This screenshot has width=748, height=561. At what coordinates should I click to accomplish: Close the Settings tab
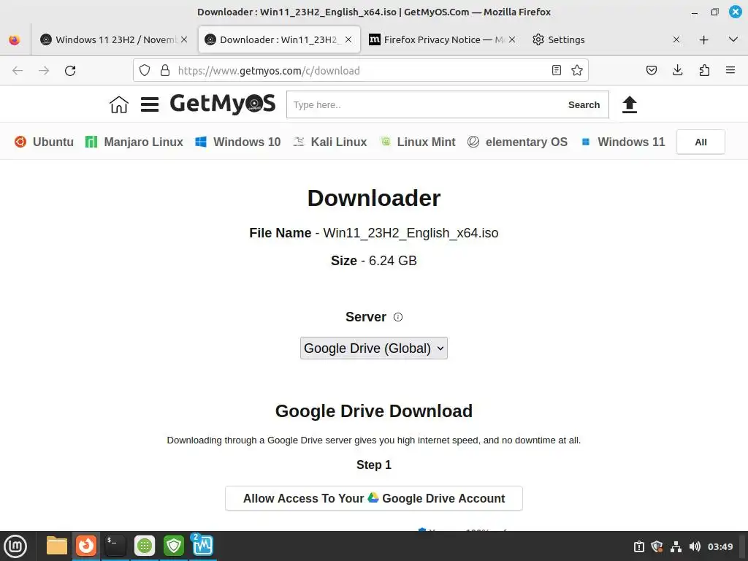[x=676, y=39]
